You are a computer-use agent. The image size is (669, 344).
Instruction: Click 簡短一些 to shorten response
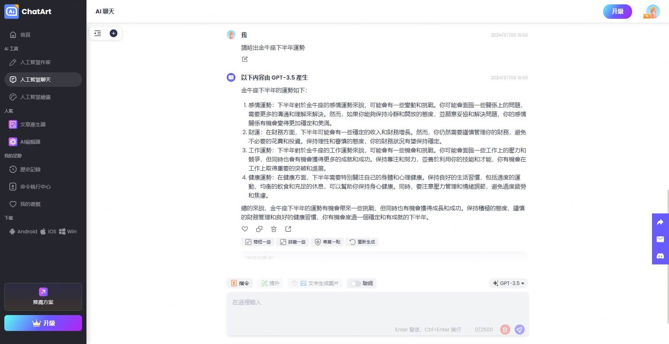coord(258,242)
